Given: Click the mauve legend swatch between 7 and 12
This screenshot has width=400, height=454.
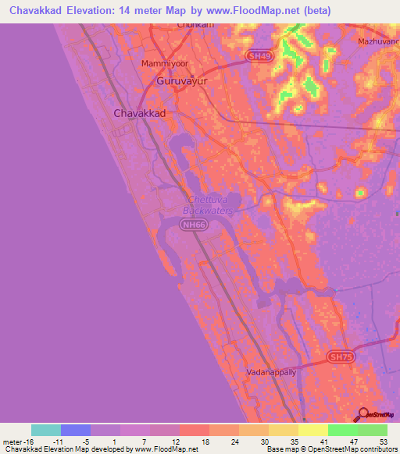Looking at the screenshot, I should (165, 431).
